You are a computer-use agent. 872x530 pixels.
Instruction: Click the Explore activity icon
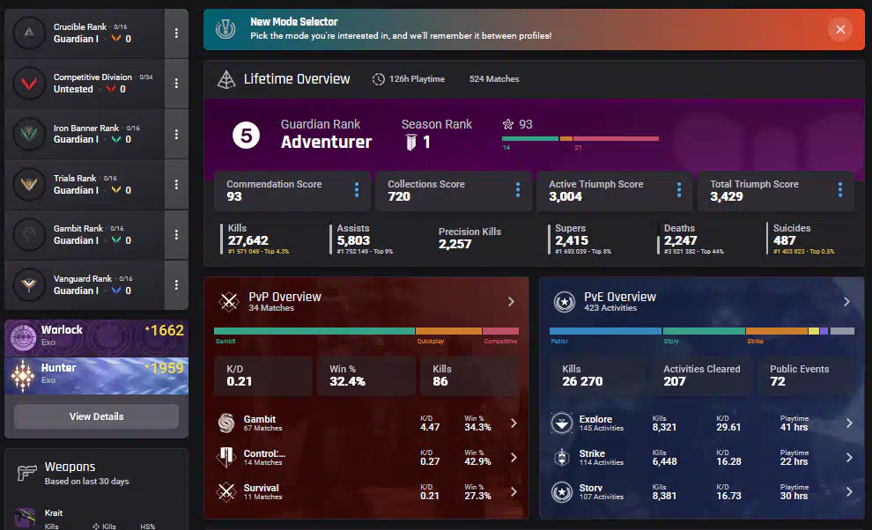(562, 423)
